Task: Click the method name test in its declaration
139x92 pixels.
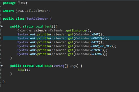Action: [48, 26]
